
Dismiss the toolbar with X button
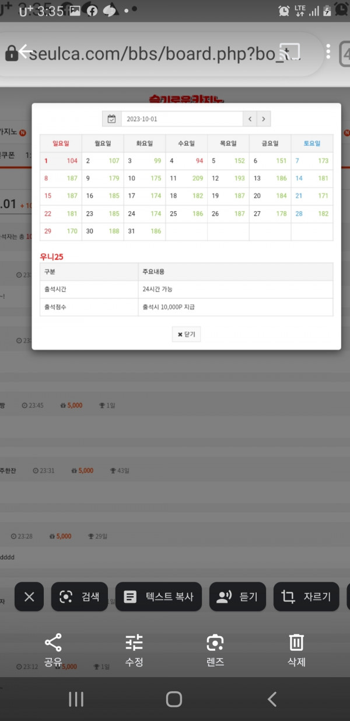point(29,597)
